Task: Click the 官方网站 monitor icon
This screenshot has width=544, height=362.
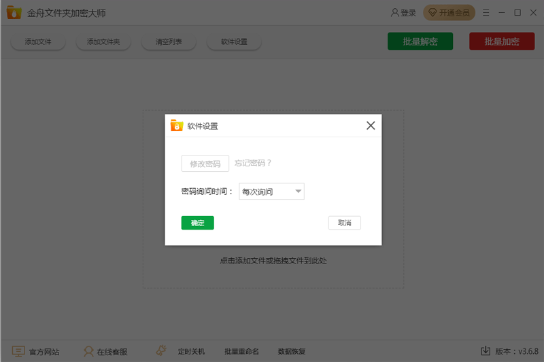Action: [18, 351]
